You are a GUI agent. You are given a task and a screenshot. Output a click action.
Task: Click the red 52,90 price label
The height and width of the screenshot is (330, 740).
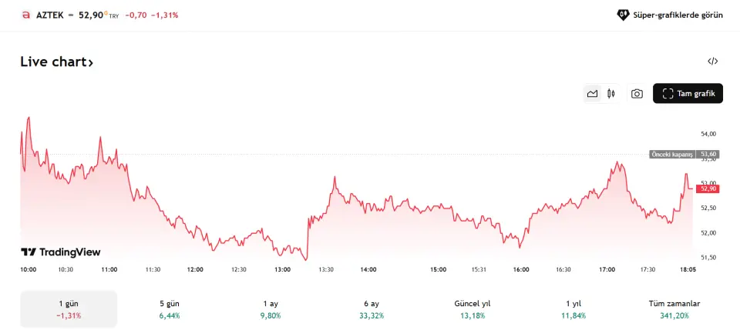(x=708, y=188)
